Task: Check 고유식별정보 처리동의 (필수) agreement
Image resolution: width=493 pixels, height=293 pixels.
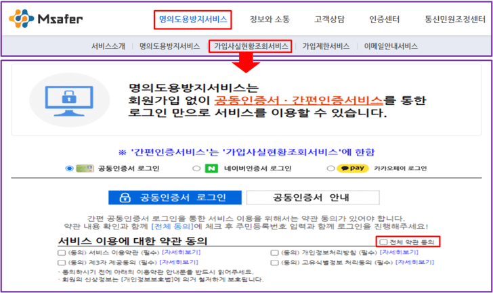Action: coord(274,263)
